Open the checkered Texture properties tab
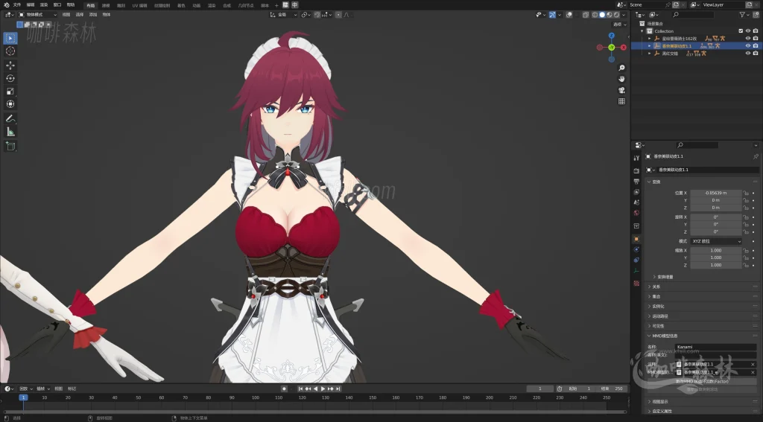Screen dimensions: 763x422 [636, 283]
